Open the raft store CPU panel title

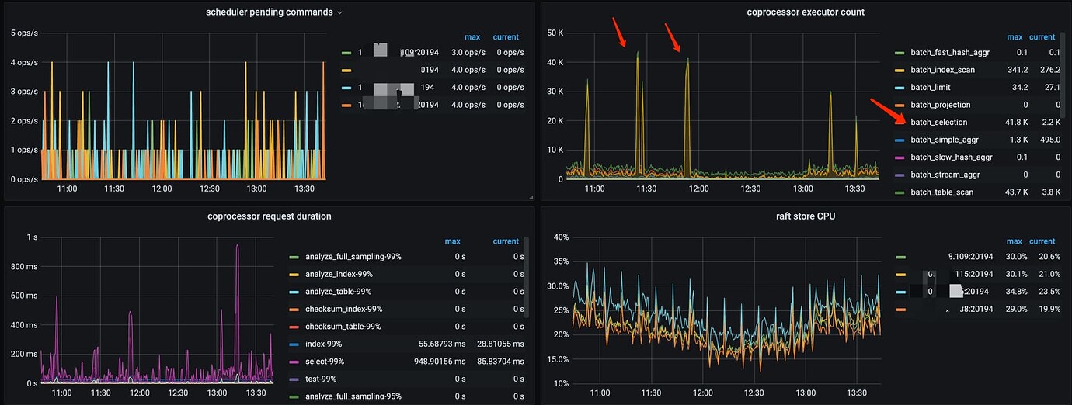pyautogui.click(x=806, y=216)
